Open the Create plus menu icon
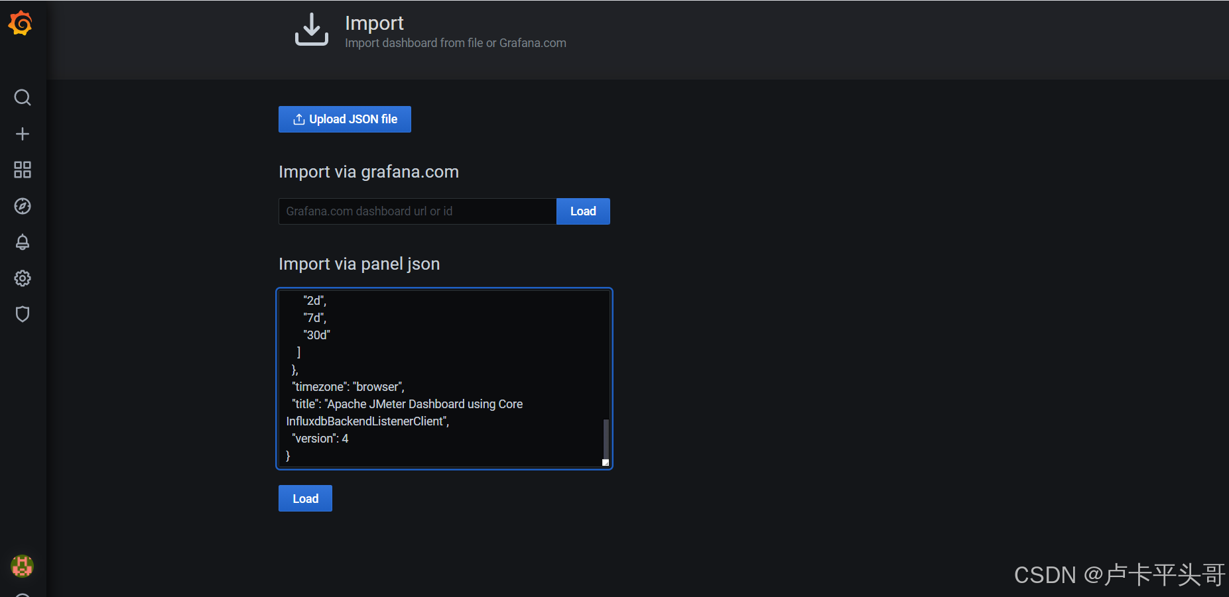Viewport: 1229px width, 597px height. 23,134
